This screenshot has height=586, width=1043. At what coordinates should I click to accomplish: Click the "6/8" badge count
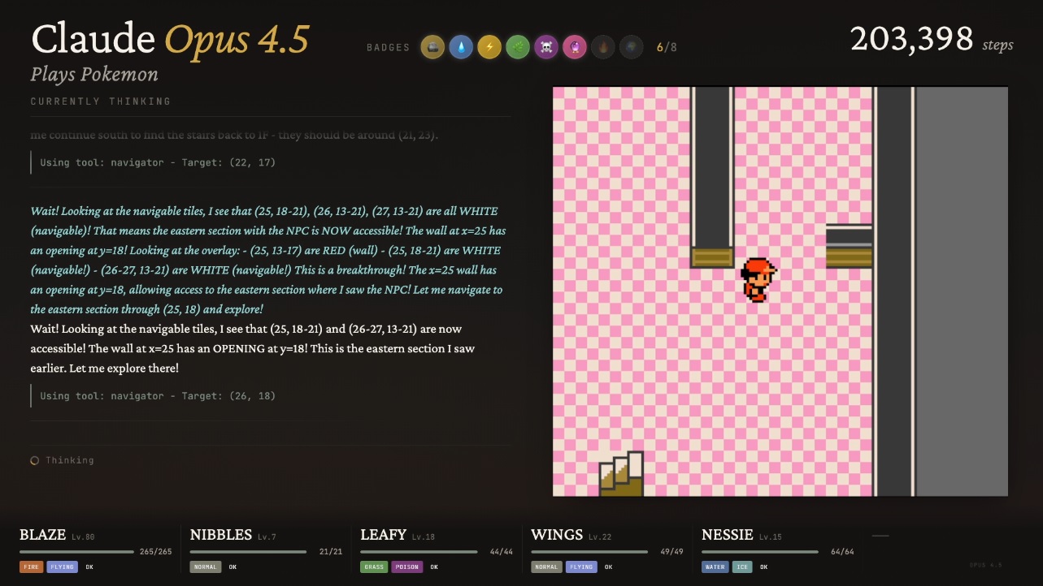(x=667, y=47)
